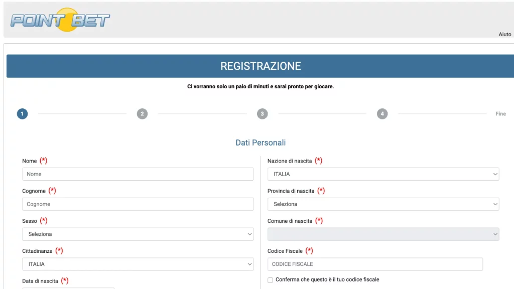
Task: Click the Nome field label
Action: point(30,161)
